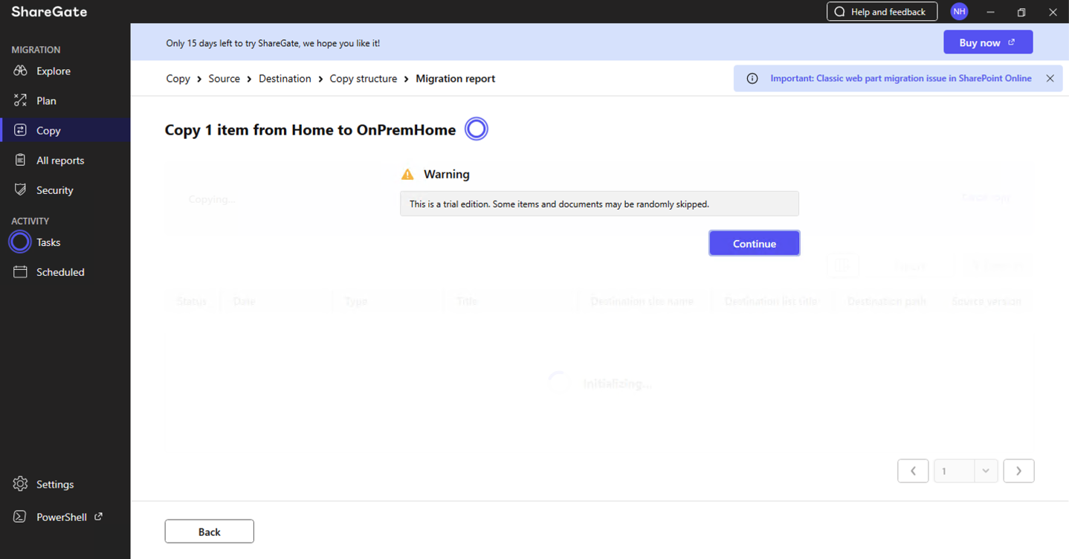Open the All reports clipboard icon
The height and width of the screenshot is (559, 1069).
tap(20, 160)
